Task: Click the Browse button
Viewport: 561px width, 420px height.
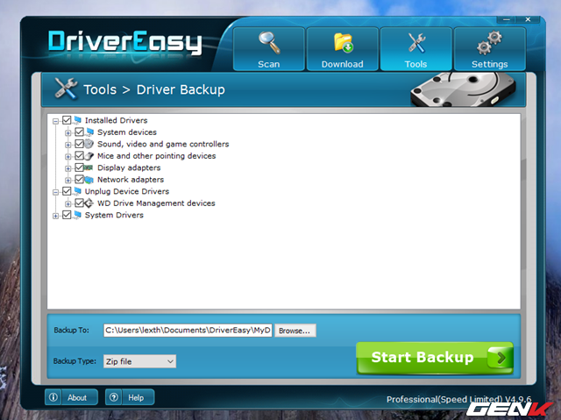Action: [x=295, y=331]
